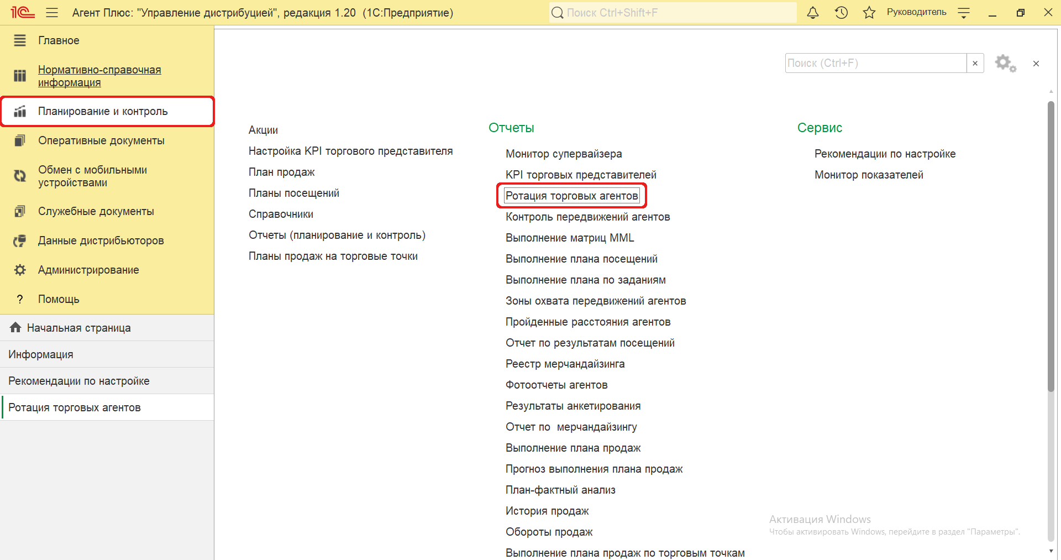
Task: Open Планы посещений link
Action: 294,193
